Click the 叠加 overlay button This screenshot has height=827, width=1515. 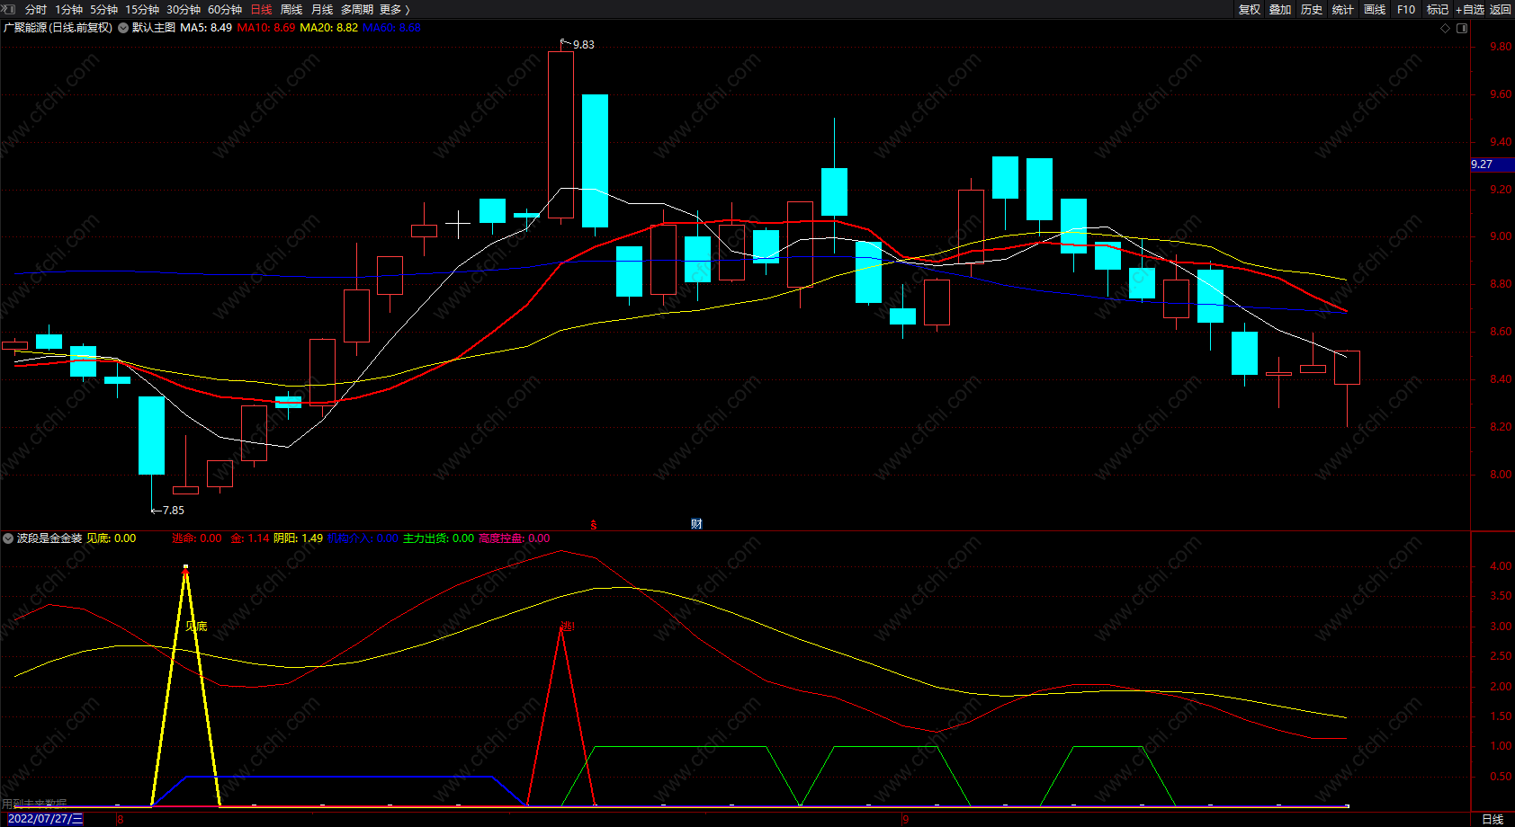click(x=1280, y=9)
